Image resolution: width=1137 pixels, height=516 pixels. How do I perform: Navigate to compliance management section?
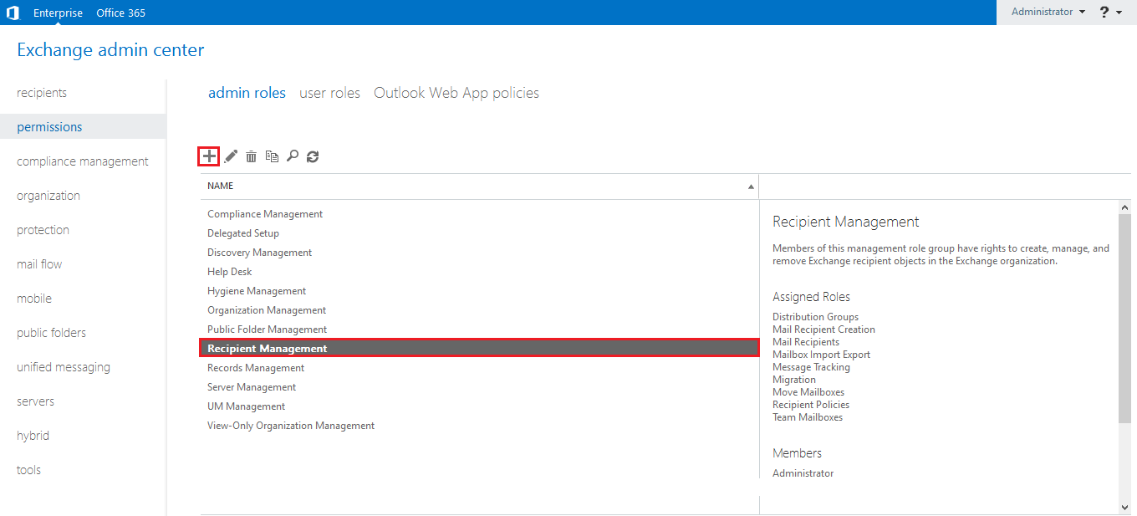click(83, 161)
